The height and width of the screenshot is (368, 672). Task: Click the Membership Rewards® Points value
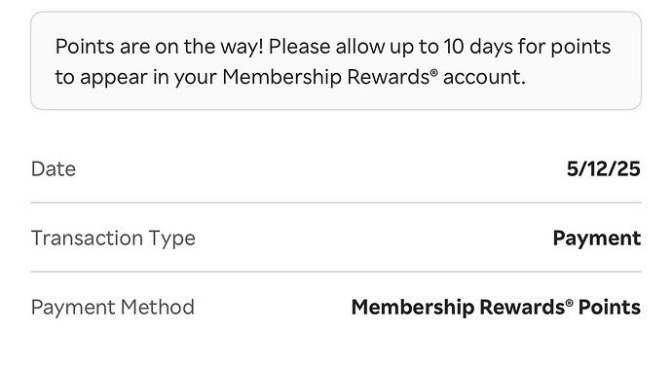tap(496, 308)
